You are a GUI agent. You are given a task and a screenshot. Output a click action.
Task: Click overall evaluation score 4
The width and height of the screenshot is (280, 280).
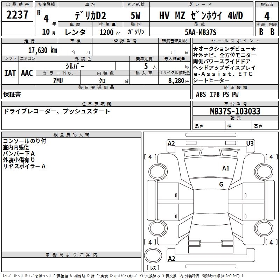(x=267, y=16)
